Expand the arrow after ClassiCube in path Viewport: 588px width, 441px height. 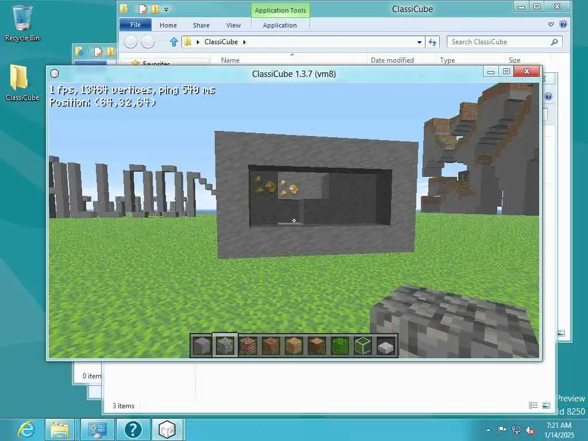click(x=245, y=42)
